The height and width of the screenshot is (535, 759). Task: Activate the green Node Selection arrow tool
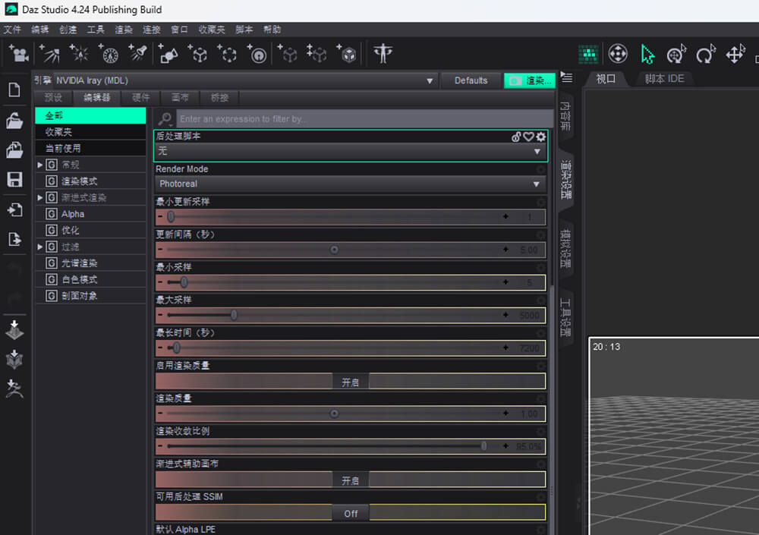(647, 54)
